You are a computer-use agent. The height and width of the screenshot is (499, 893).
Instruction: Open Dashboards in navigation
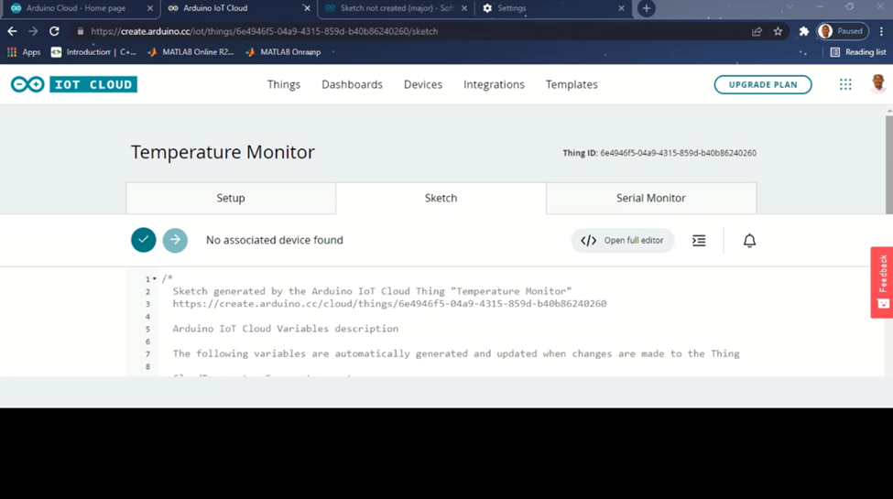(352, 84)
